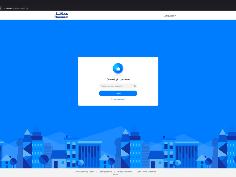
Task: Open the 'Forgot password?' link
Action: click(118, 99)
